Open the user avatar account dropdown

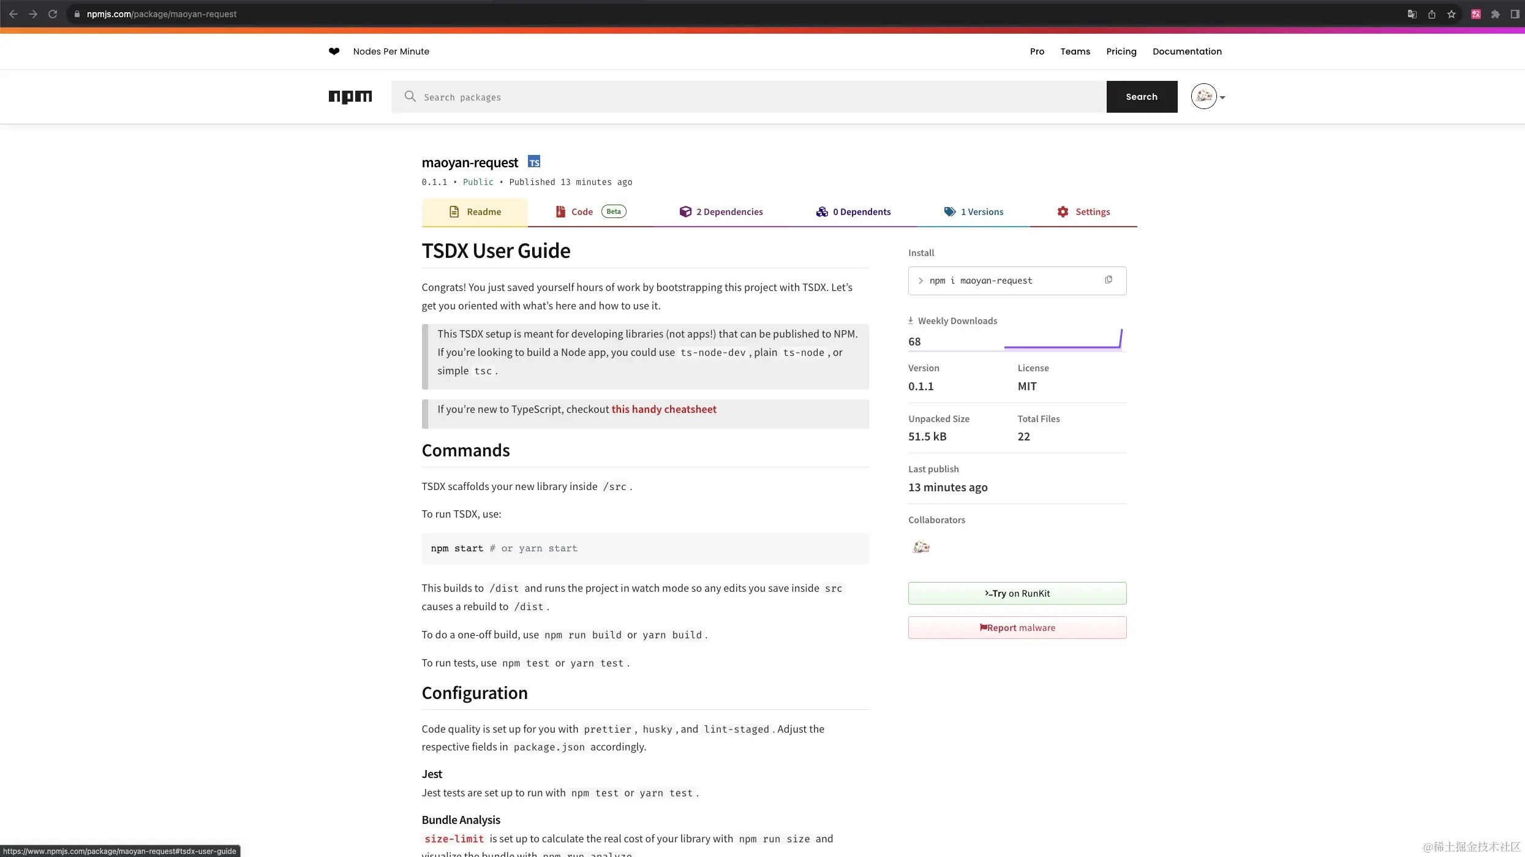pos(1208,97)
